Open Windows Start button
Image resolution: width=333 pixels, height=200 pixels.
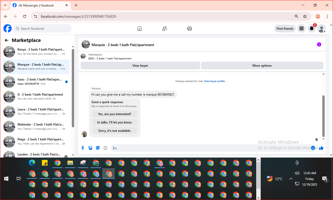click(x=6, y=179)
